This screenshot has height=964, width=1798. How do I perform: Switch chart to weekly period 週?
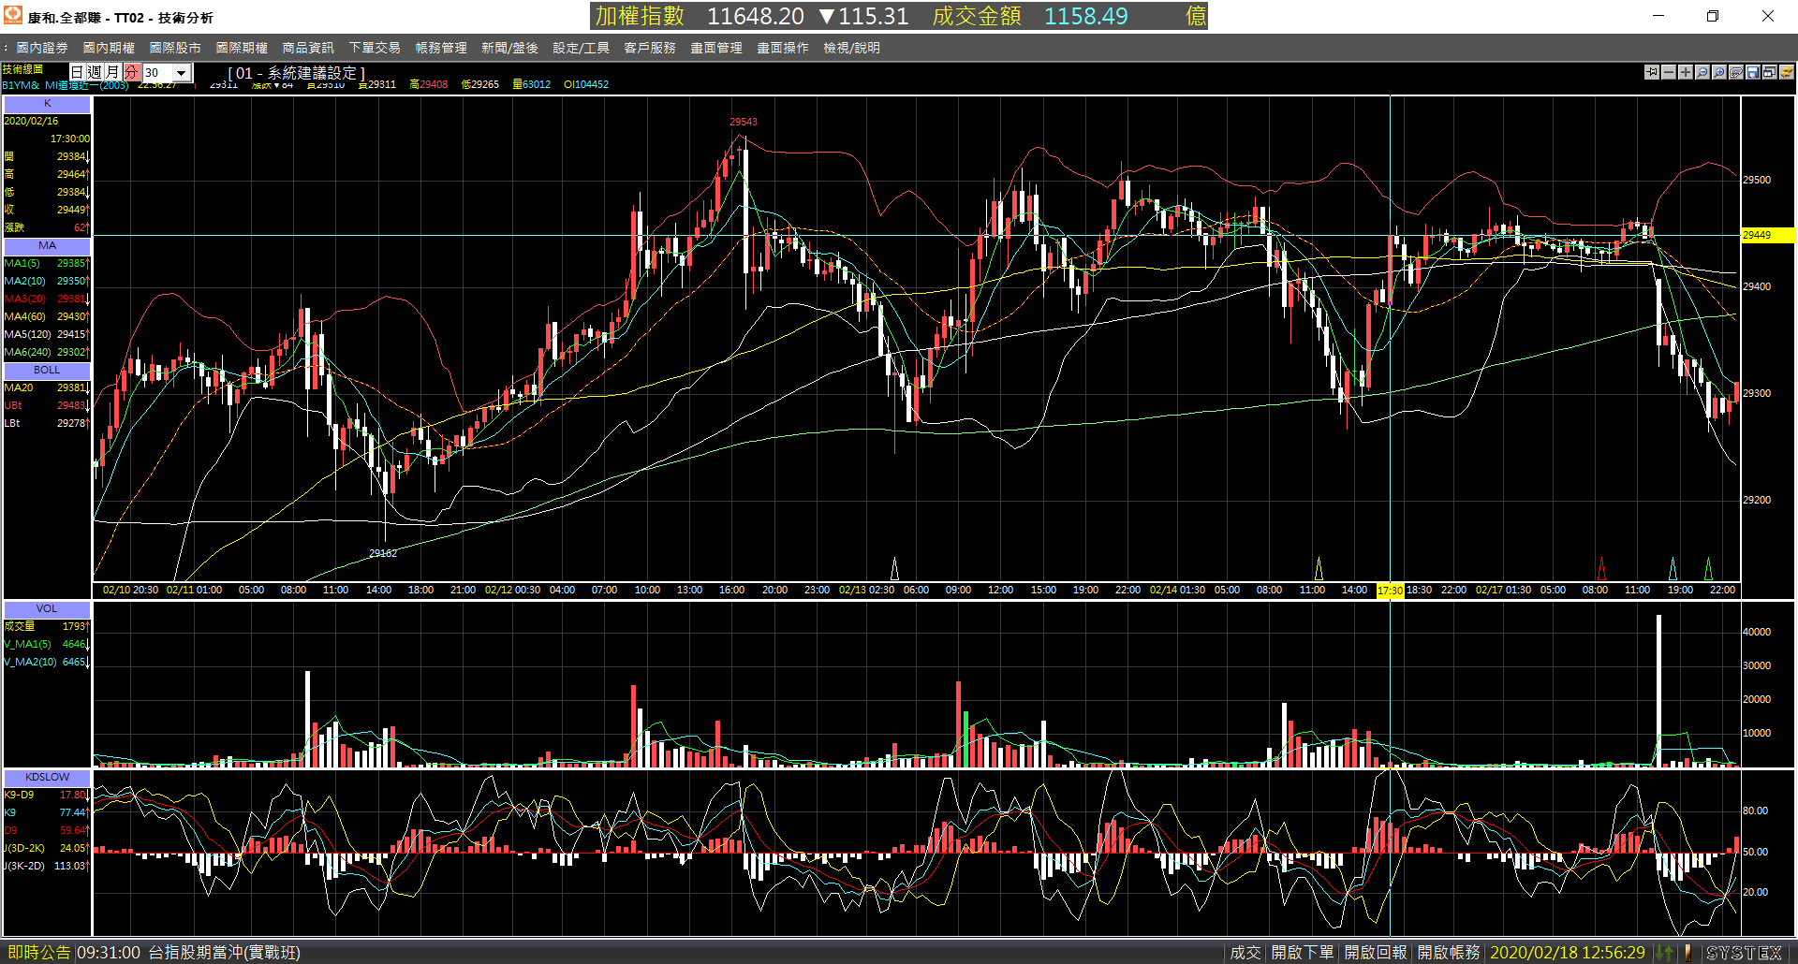coord(95,72)
